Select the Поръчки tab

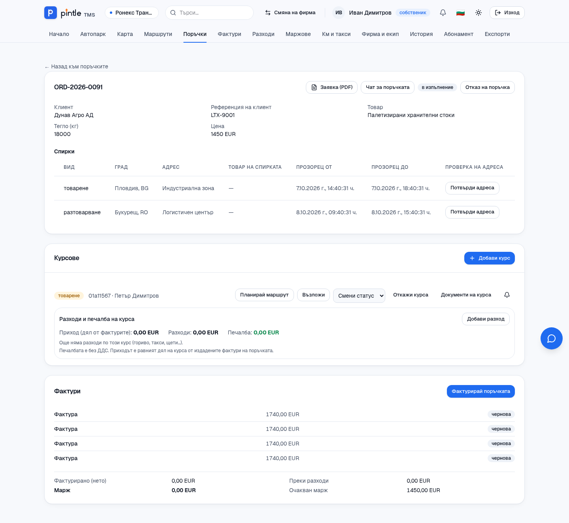[195, 34]
